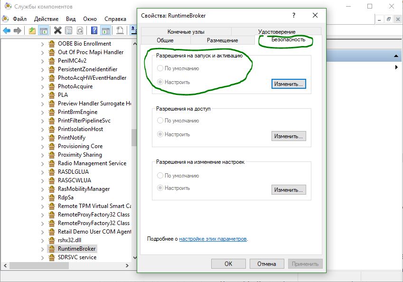Click the New document toolbar icon
Viewport: 403px width, 282px height.
point(120,30)
